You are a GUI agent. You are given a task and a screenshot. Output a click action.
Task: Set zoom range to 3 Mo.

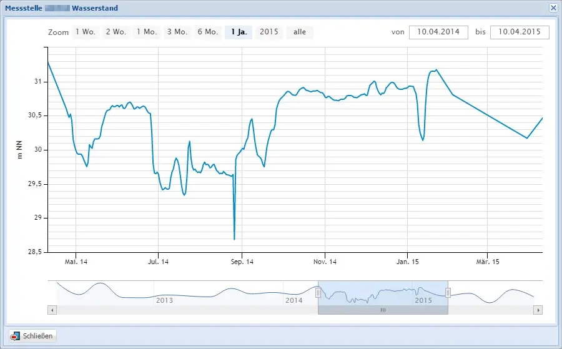(x=177, y=32)
